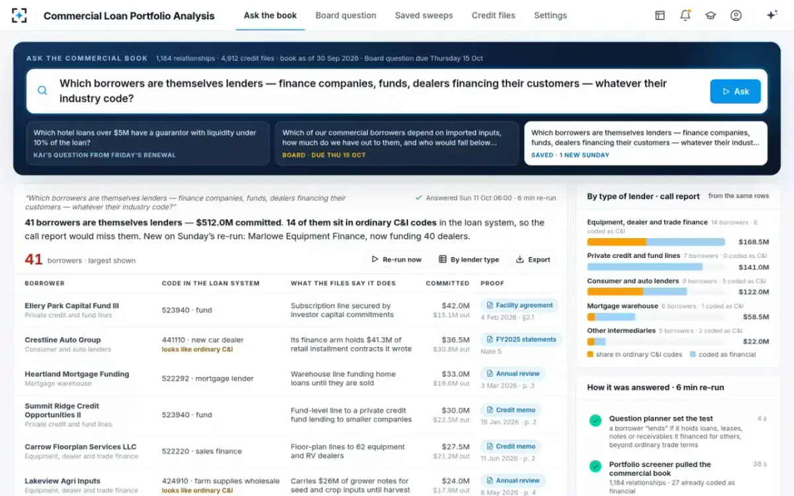Screen dimensions: 794x496
Task: Click the Ask button
Action: (x=735, y=91)
